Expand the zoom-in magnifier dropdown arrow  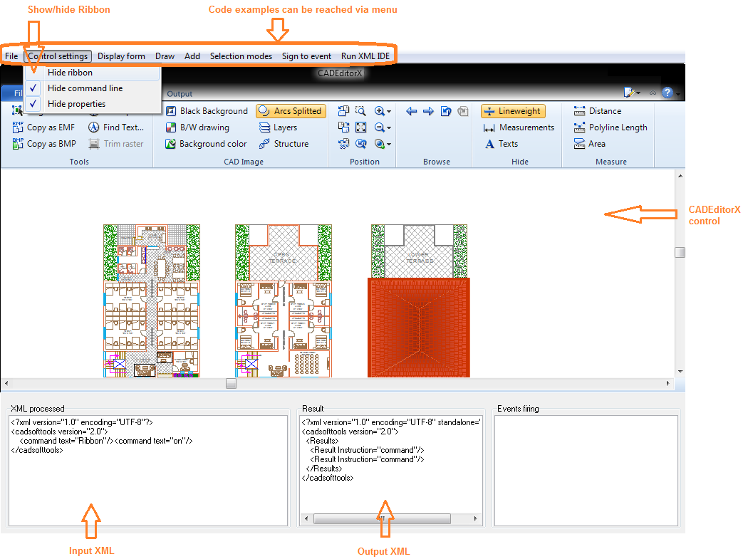[x=389, y=112]
